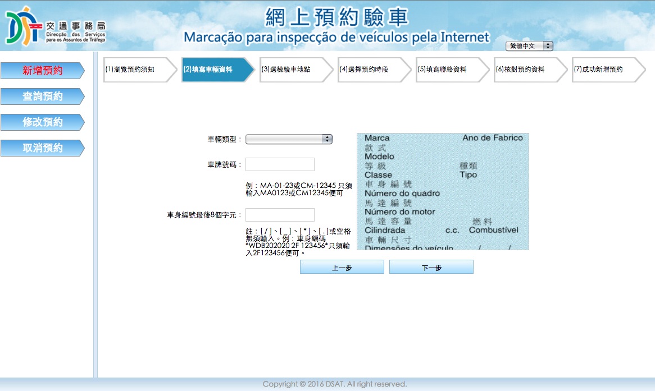Focus the 車牌號碼 input field

point(280,164)
